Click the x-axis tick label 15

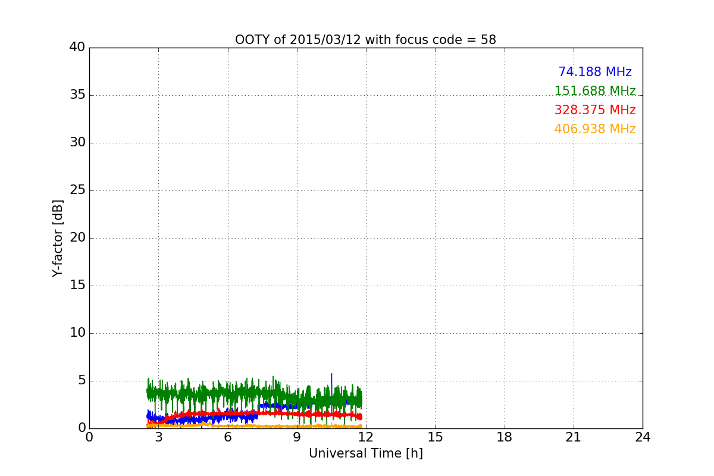pyautogui.click(x=435, y=437)
